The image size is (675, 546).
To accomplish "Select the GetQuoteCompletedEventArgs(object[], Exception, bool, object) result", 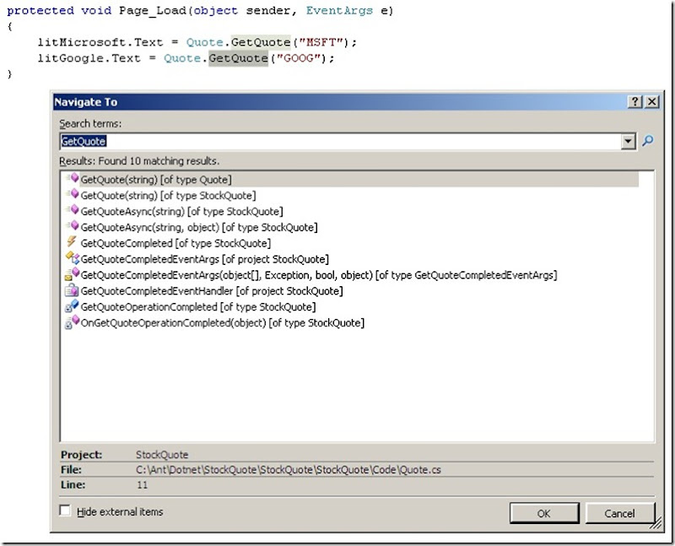I will tap(319, 275).
